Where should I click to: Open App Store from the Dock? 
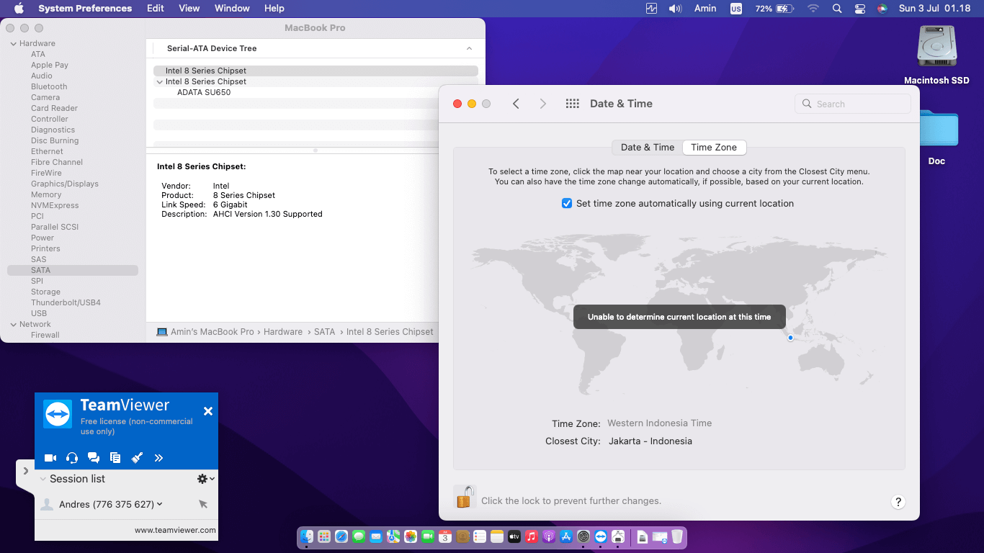point(566,536)
